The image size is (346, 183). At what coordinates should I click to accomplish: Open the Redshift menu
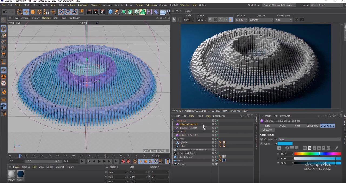tap(174, 5)
